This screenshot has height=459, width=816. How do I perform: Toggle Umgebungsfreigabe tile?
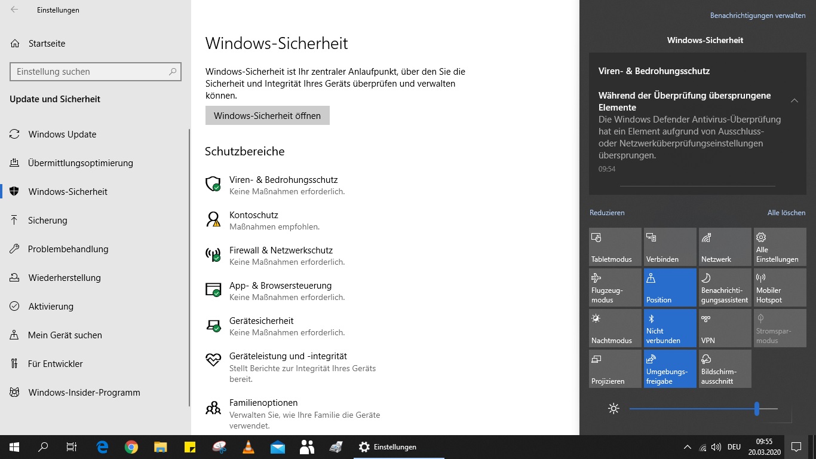[670, 369]
